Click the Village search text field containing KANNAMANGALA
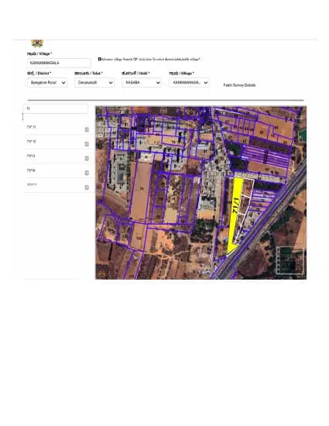This screenshot has height=426, width=329. point(59,63)
